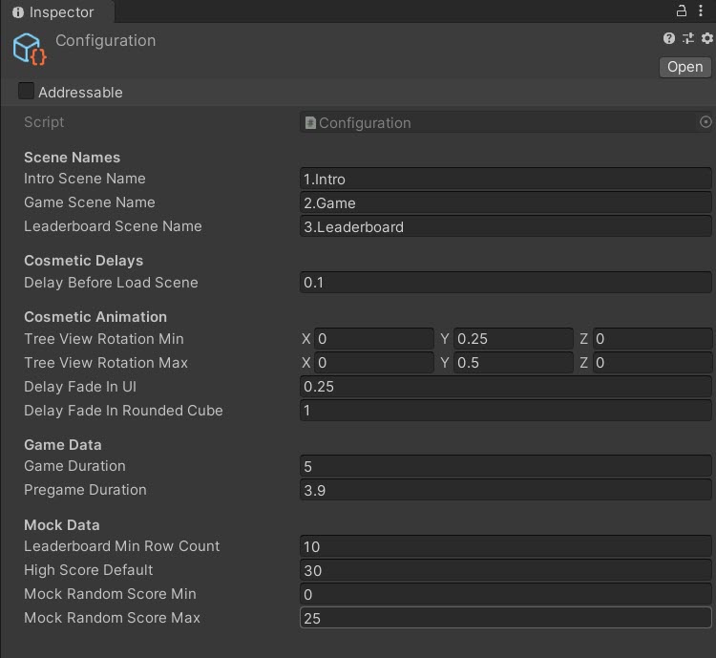Viewport: 716px width, 658px height.
Task: Open the settings gear menu
Action: coord(706,38)
